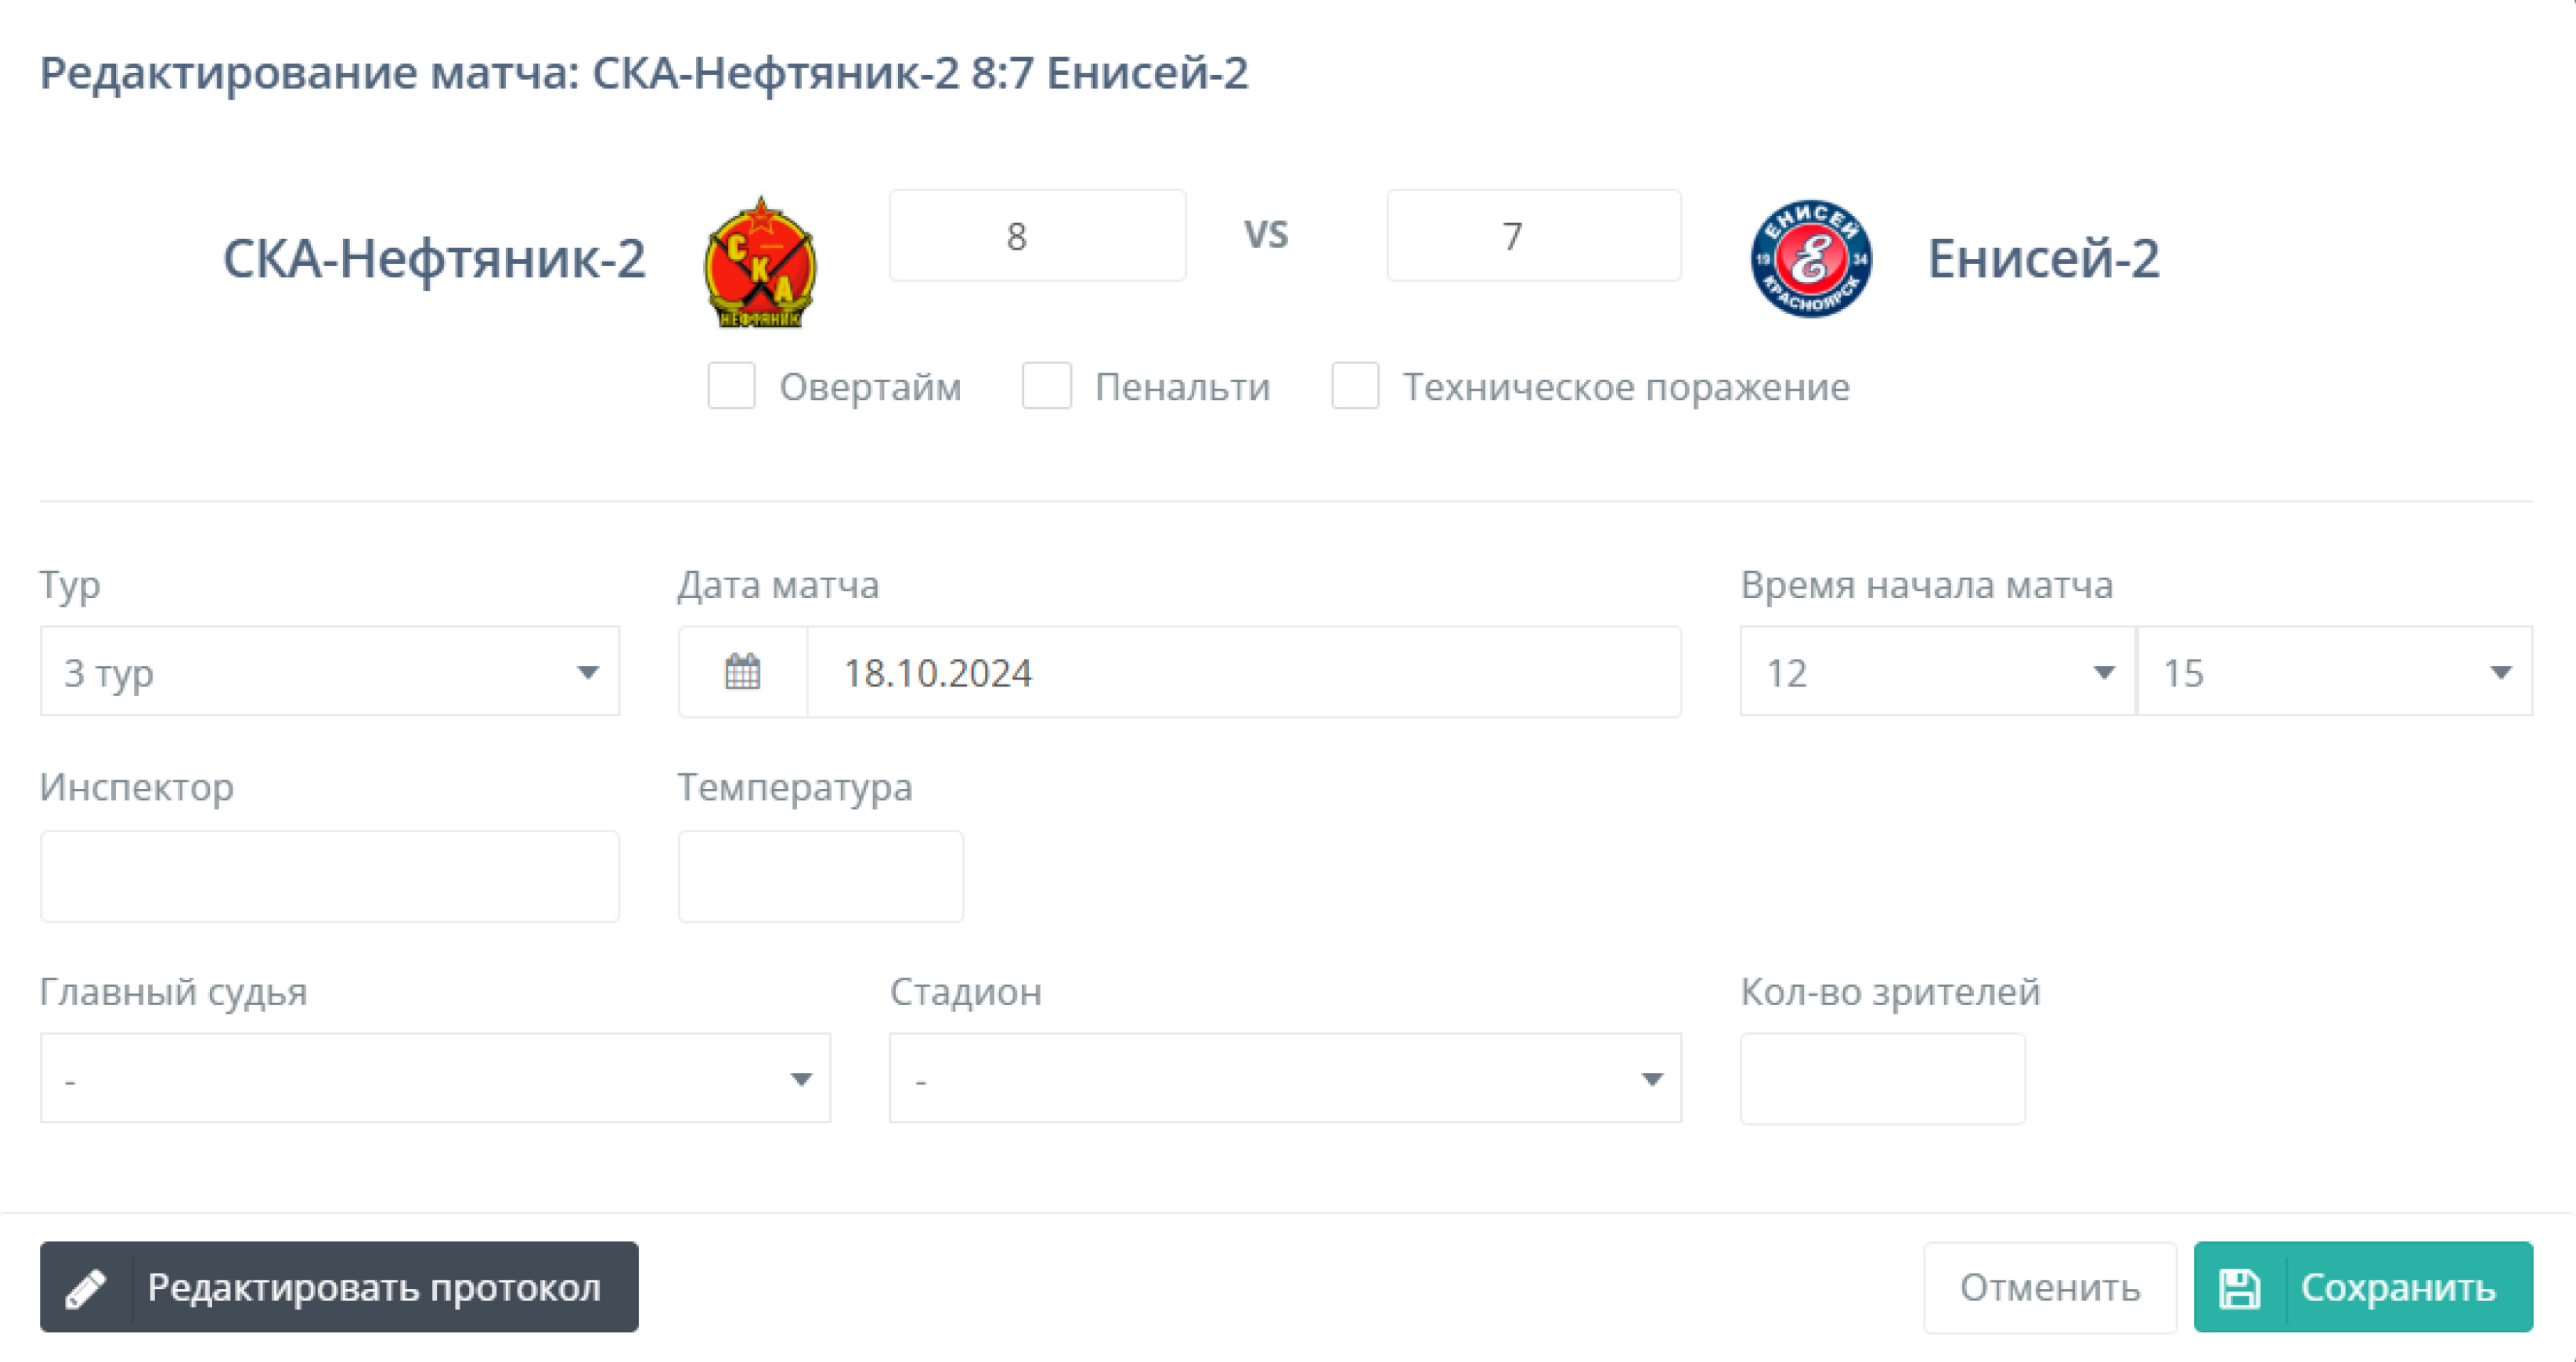Click the Отменить button
This screenshot has width=2576, height=1362.
(x=2049, y=1287)
